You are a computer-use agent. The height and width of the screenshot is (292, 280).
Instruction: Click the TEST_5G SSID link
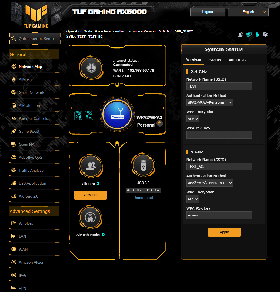click(x=95, y=36)
